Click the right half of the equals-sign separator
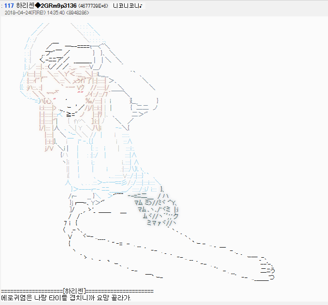328x305 pixels. click(x=120, y=291)
